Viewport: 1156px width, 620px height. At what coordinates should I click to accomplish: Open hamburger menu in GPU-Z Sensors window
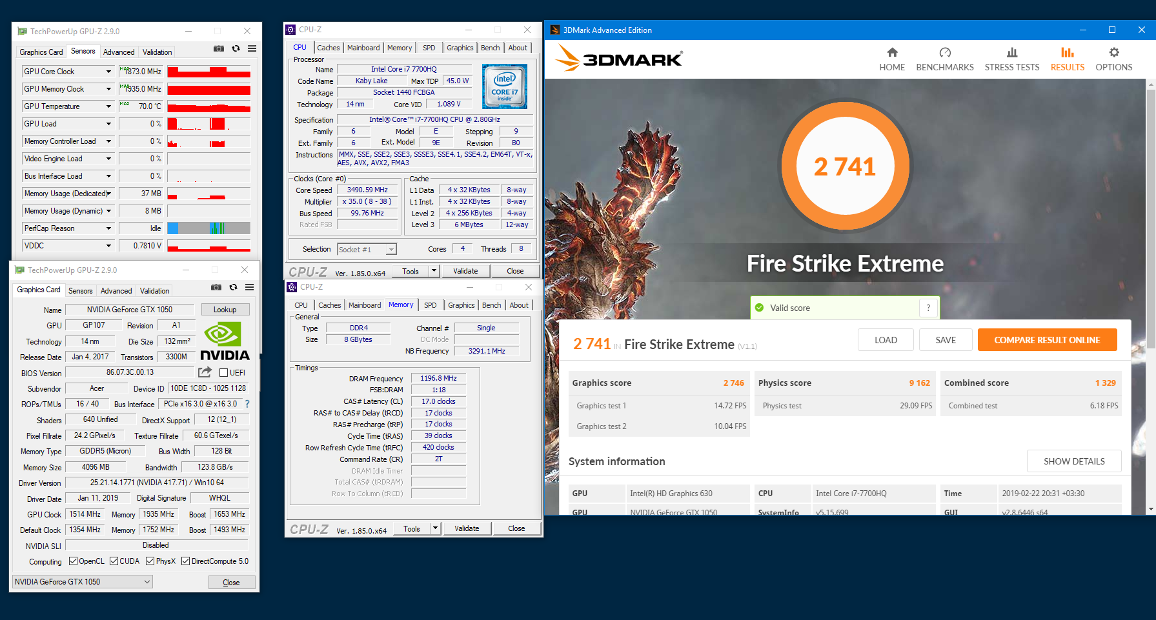(x=252, y=48)
